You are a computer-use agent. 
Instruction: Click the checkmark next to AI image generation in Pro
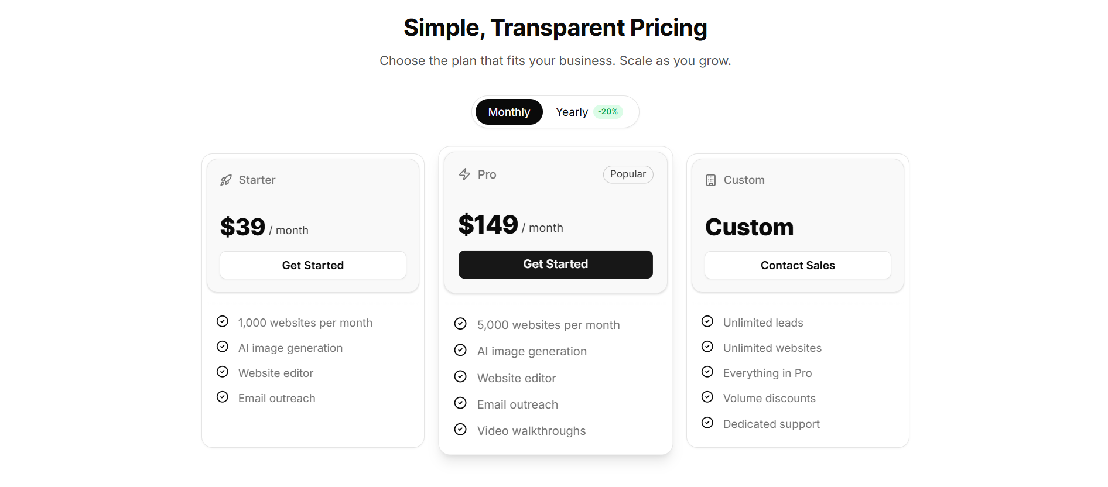click(460, 350)
